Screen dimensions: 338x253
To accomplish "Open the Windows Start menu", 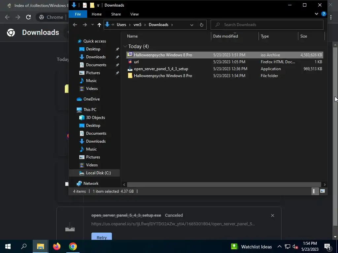I will pyautogui.click(x=8, y=246).
